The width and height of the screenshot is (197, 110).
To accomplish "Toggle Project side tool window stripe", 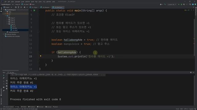I will coord(1,9).
